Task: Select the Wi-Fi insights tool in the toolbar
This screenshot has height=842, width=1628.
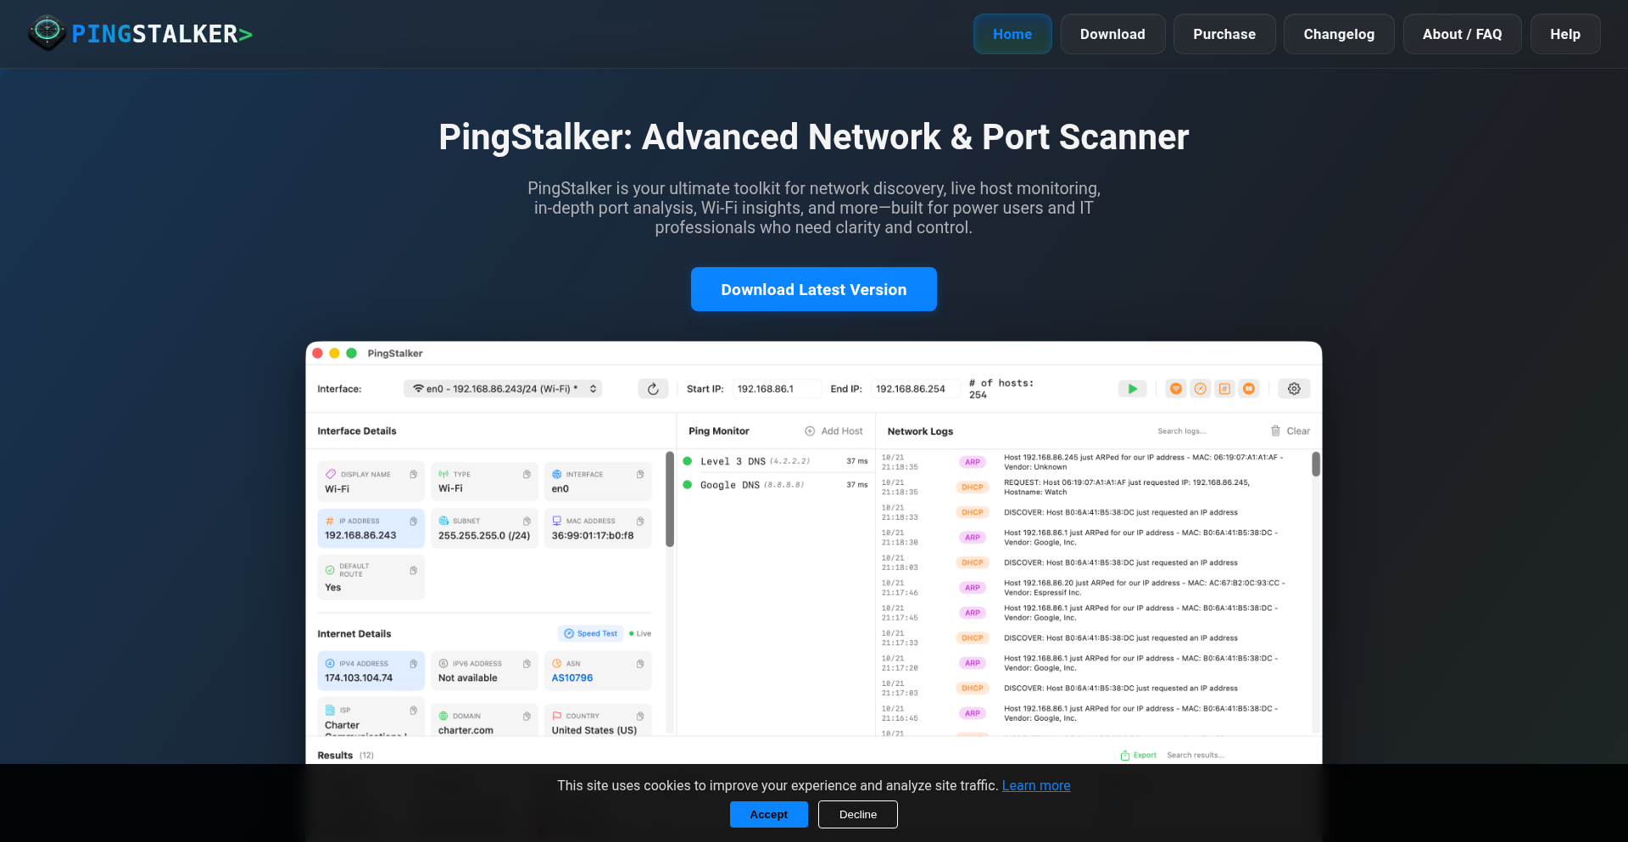Action: click(1176, 388)
